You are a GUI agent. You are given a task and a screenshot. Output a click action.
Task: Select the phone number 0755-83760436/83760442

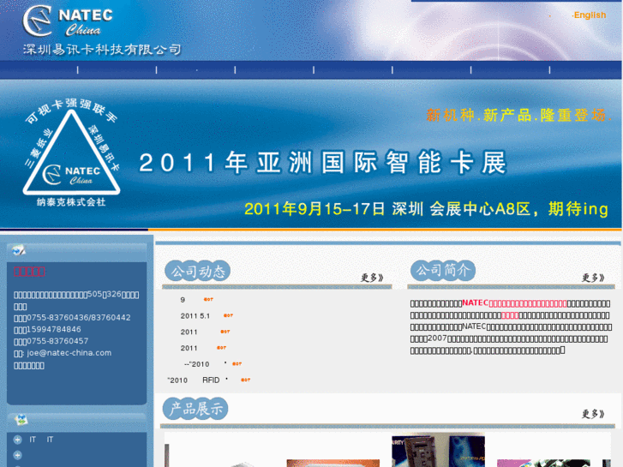point(78,318)
